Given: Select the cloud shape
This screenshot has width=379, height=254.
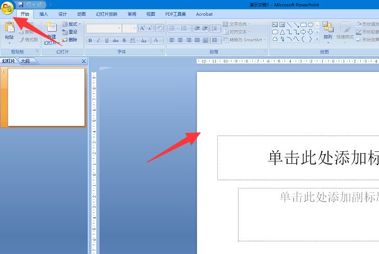Looking at the screenshot, I should (275, 38).
